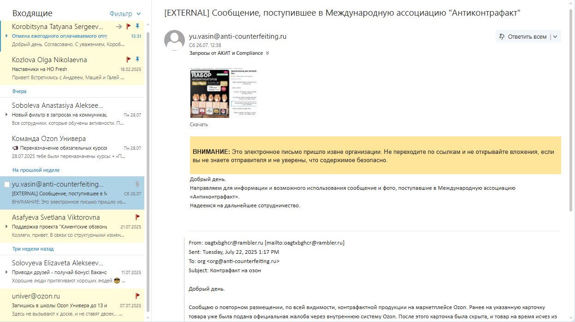Click the red flag on Asafyeva Svetlana's message
This screenshot has height=322, width=575.
(137, 217)
